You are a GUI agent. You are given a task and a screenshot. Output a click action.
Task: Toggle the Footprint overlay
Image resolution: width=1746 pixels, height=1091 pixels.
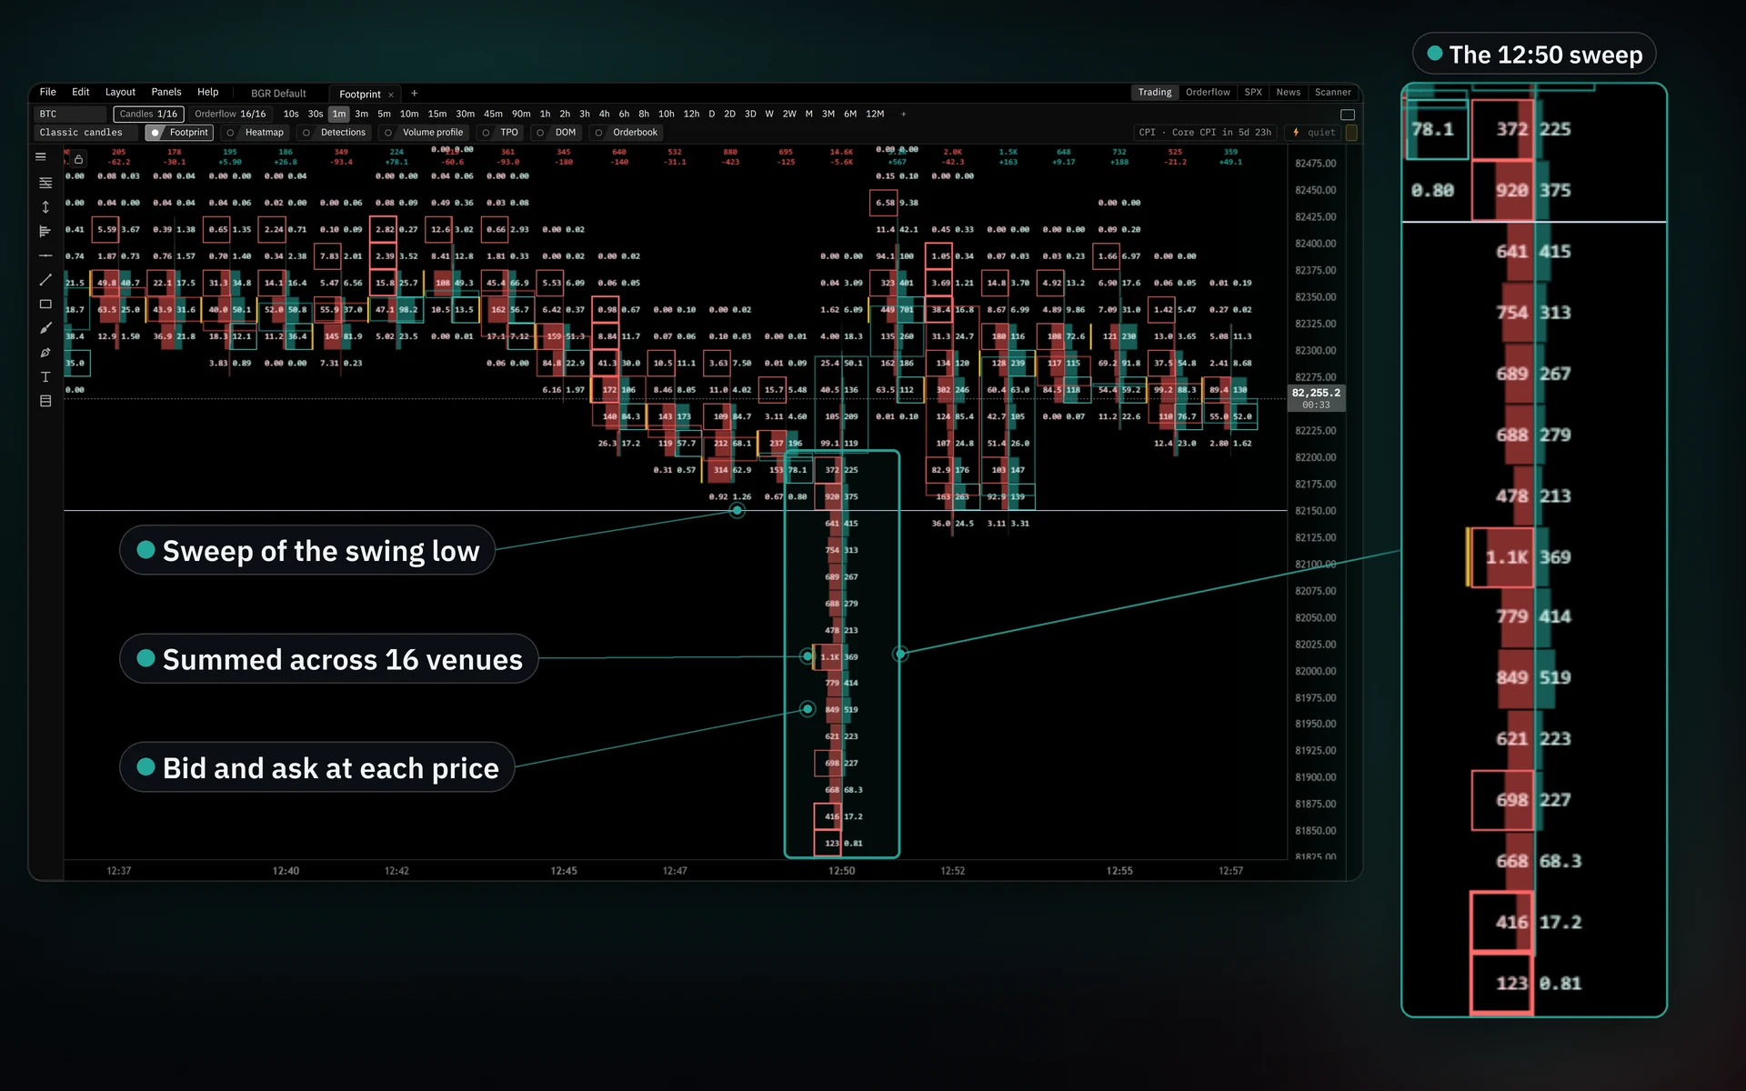180,133
